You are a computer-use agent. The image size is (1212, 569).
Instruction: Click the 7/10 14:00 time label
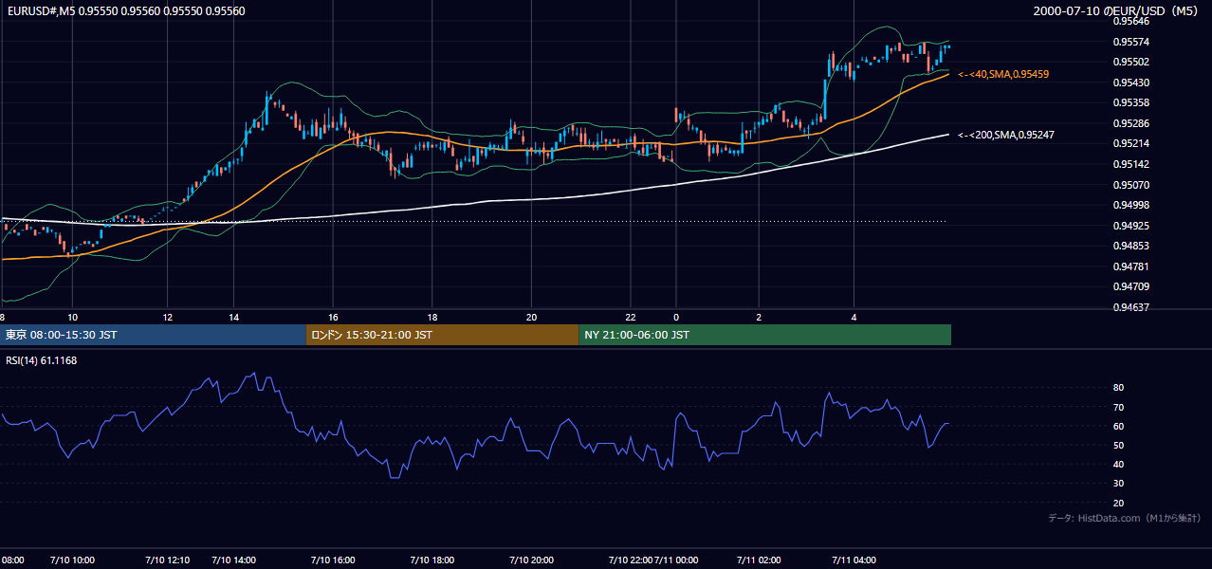coord(233,560)
